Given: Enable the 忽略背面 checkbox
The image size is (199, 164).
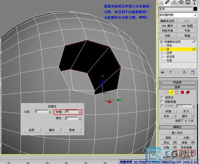Looking at the screenshot, I should tap(162, 102).
